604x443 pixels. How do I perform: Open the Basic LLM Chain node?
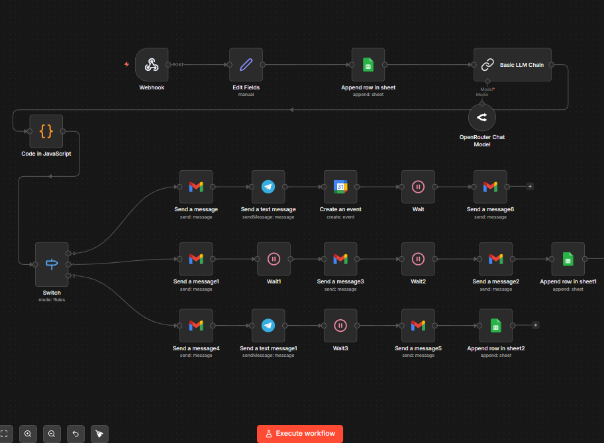(x=513, y=65)
